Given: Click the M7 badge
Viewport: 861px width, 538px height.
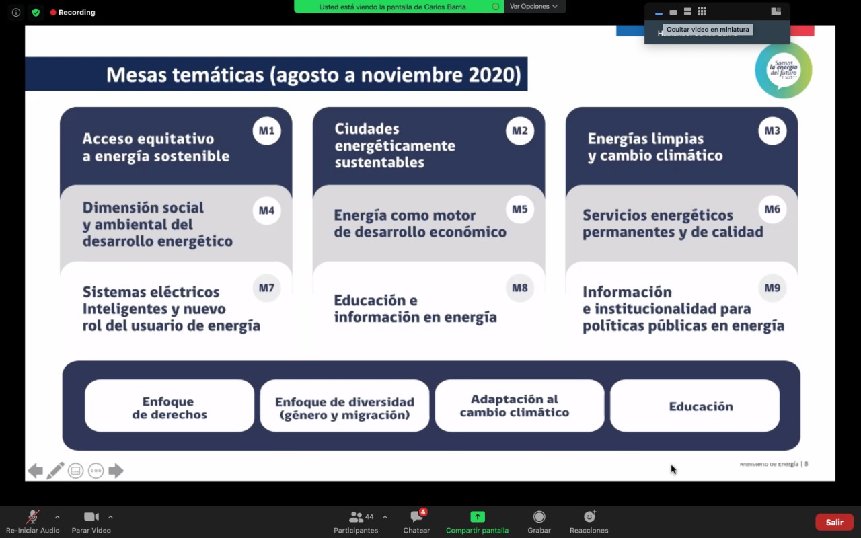Looking at the screenshot, I should (x=266, y=288).
